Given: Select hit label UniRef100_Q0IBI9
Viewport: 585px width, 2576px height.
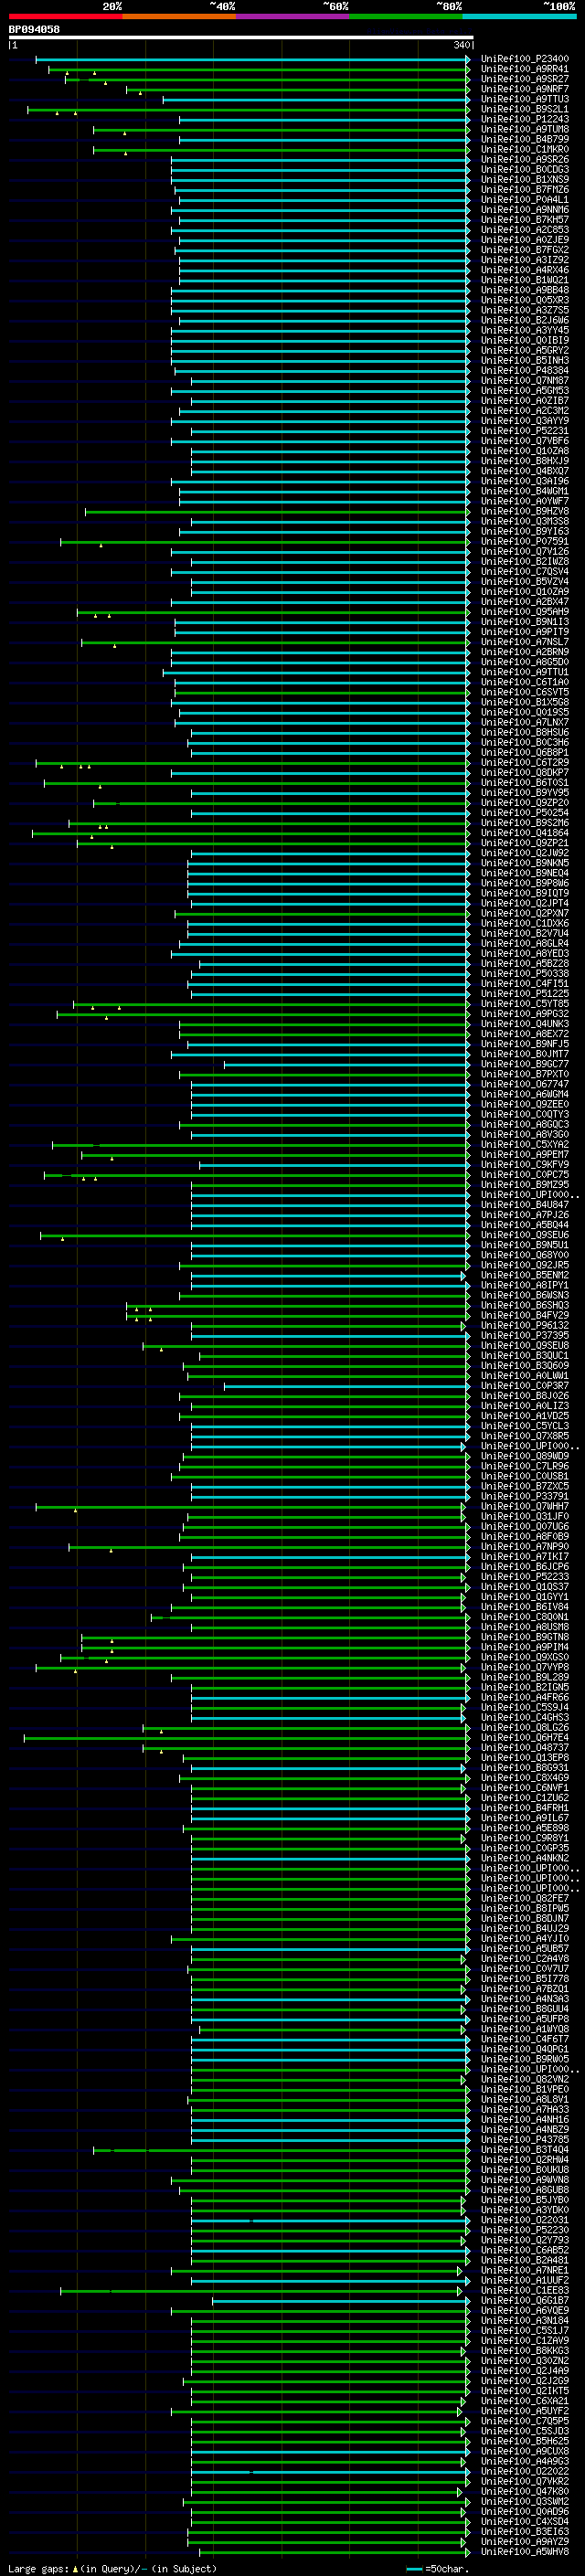Looking at the screenshot, I should tap(524, 340).
